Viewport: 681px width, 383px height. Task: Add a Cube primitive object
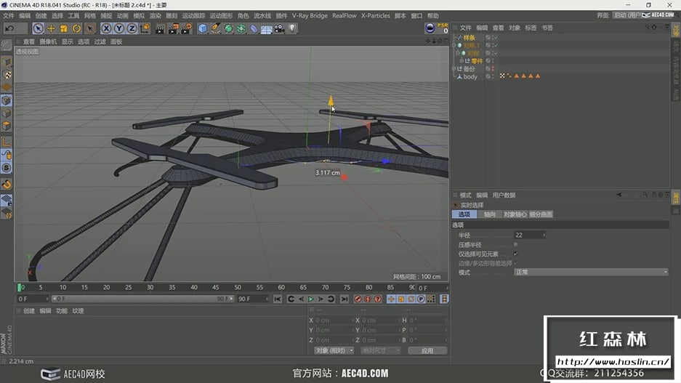pos(203,28)
